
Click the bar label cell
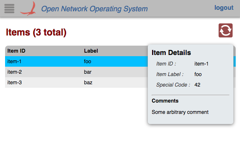[88, 72]
